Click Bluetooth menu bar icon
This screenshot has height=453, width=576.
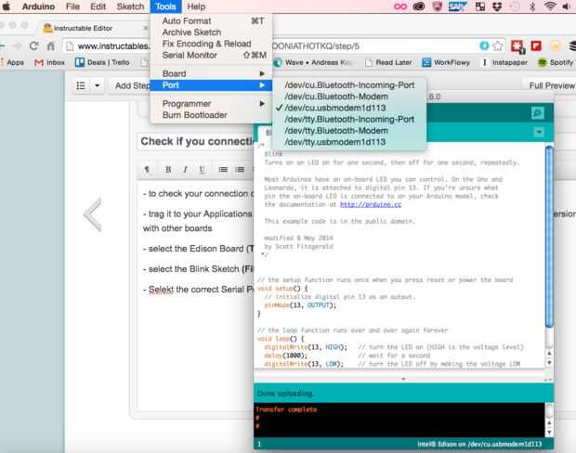[x=532, y=6]
